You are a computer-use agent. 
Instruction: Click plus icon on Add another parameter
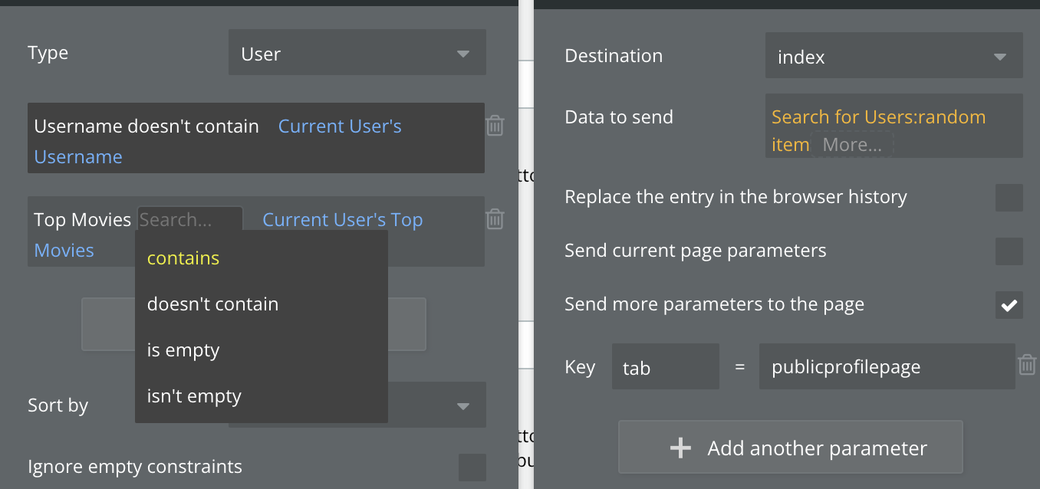(680, 448)
